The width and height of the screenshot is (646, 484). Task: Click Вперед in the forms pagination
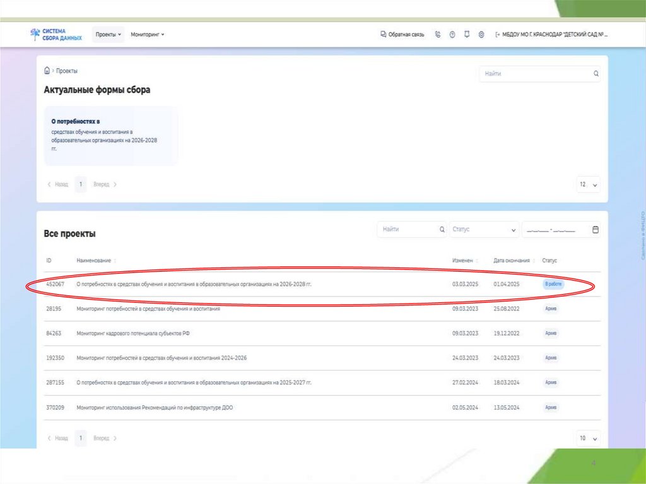point(105,184)
